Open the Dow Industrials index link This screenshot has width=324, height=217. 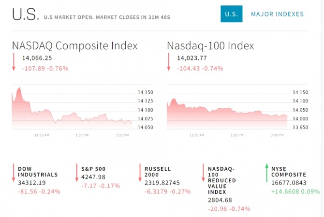38,172
